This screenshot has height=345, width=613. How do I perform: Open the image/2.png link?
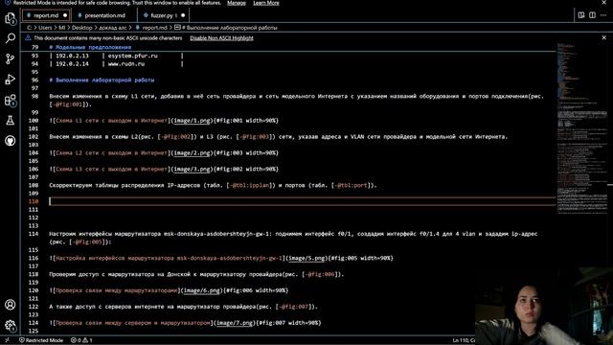tap(192, 153)
